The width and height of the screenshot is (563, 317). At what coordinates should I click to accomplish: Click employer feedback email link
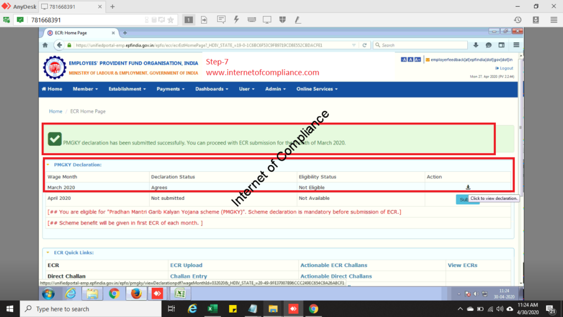(x=469, y=59)
